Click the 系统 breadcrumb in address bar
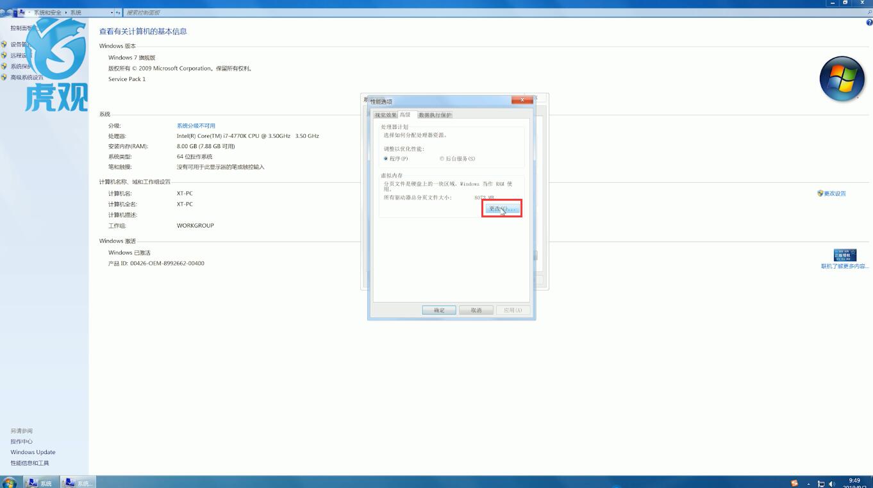The height and width of the screenshot is (488, 873). [76, 13]
